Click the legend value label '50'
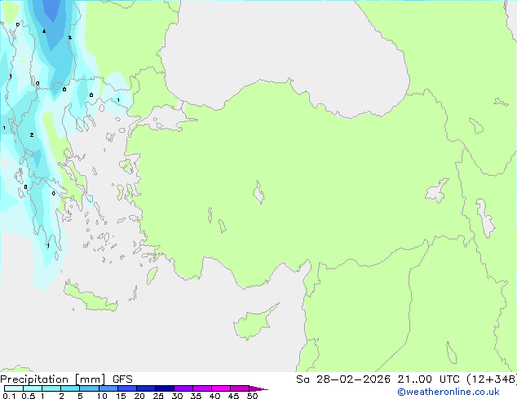Viewport: 517px width, 399px height. point(252,396)
